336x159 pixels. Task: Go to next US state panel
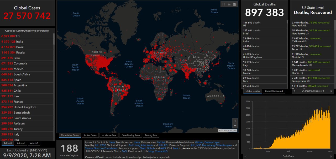(331, 91)
